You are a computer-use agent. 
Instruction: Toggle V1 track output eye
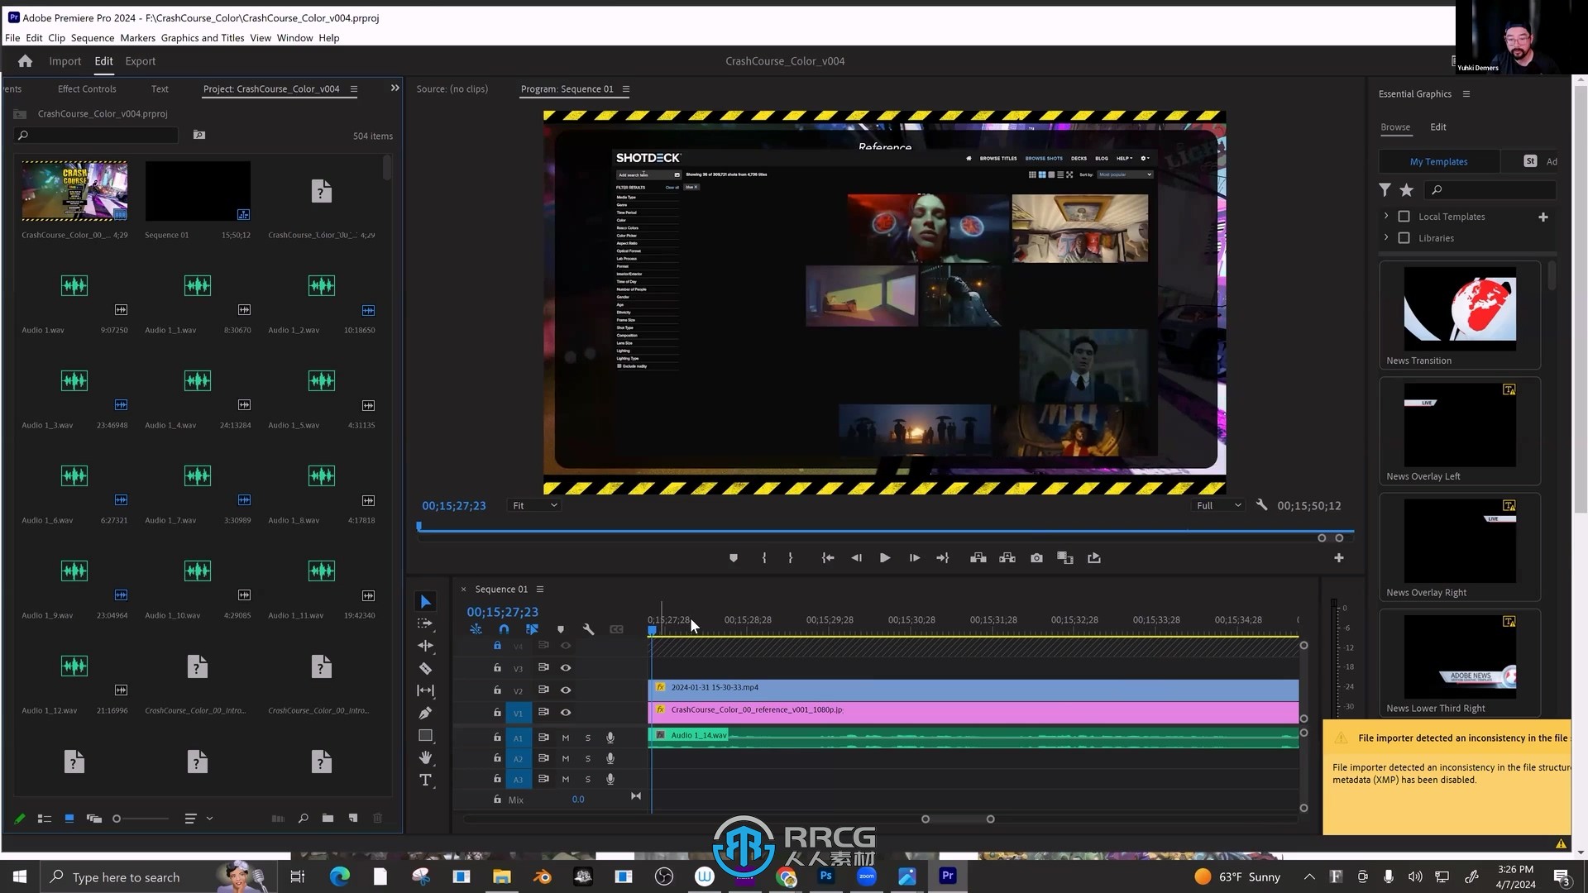coord(566,713)
